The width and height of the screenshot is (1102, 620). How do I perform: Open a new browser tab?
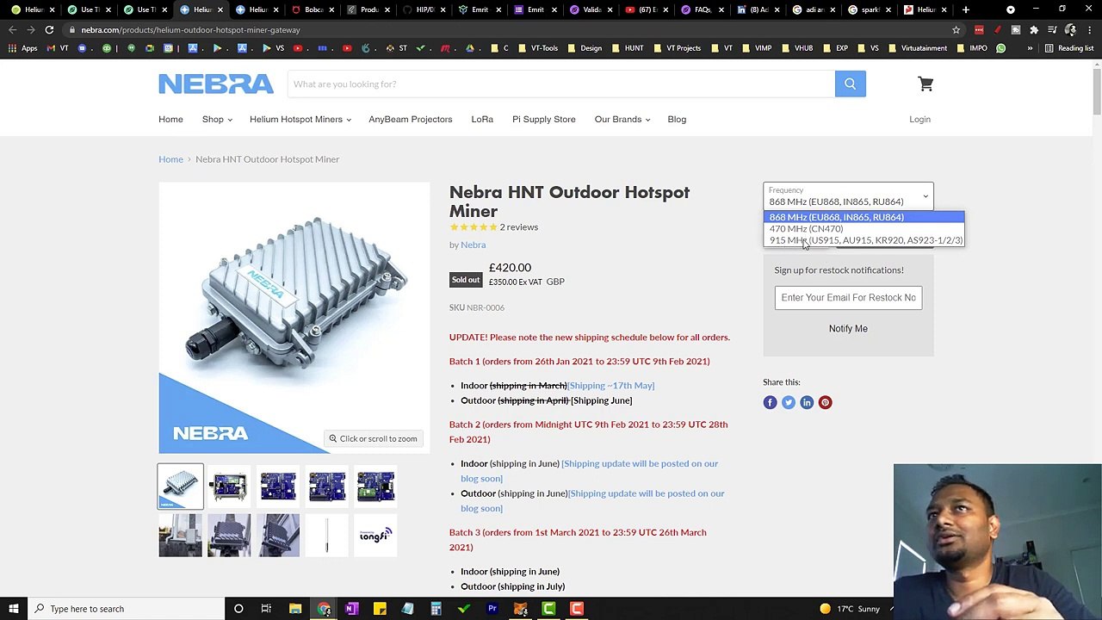(x=966, y=9)
